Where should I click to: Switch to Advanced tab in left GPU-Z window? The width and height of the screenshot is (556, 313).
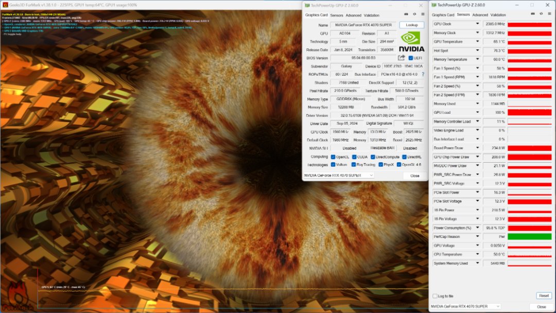(354, 15)
